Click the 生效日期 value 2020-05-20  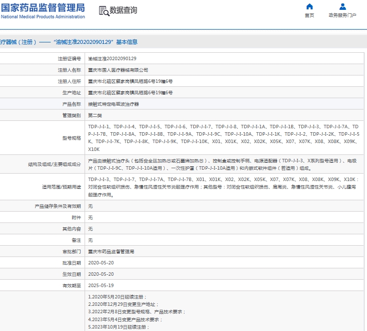(101, 274)
